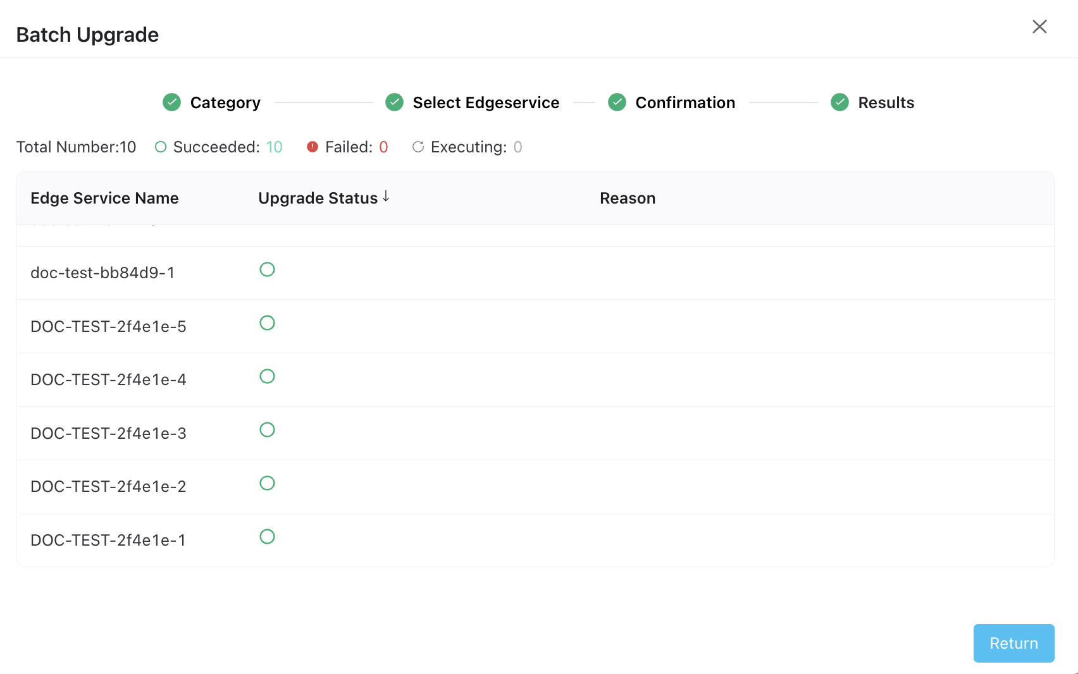Click the check icon beside Select Edgeservice

point(393,102)
